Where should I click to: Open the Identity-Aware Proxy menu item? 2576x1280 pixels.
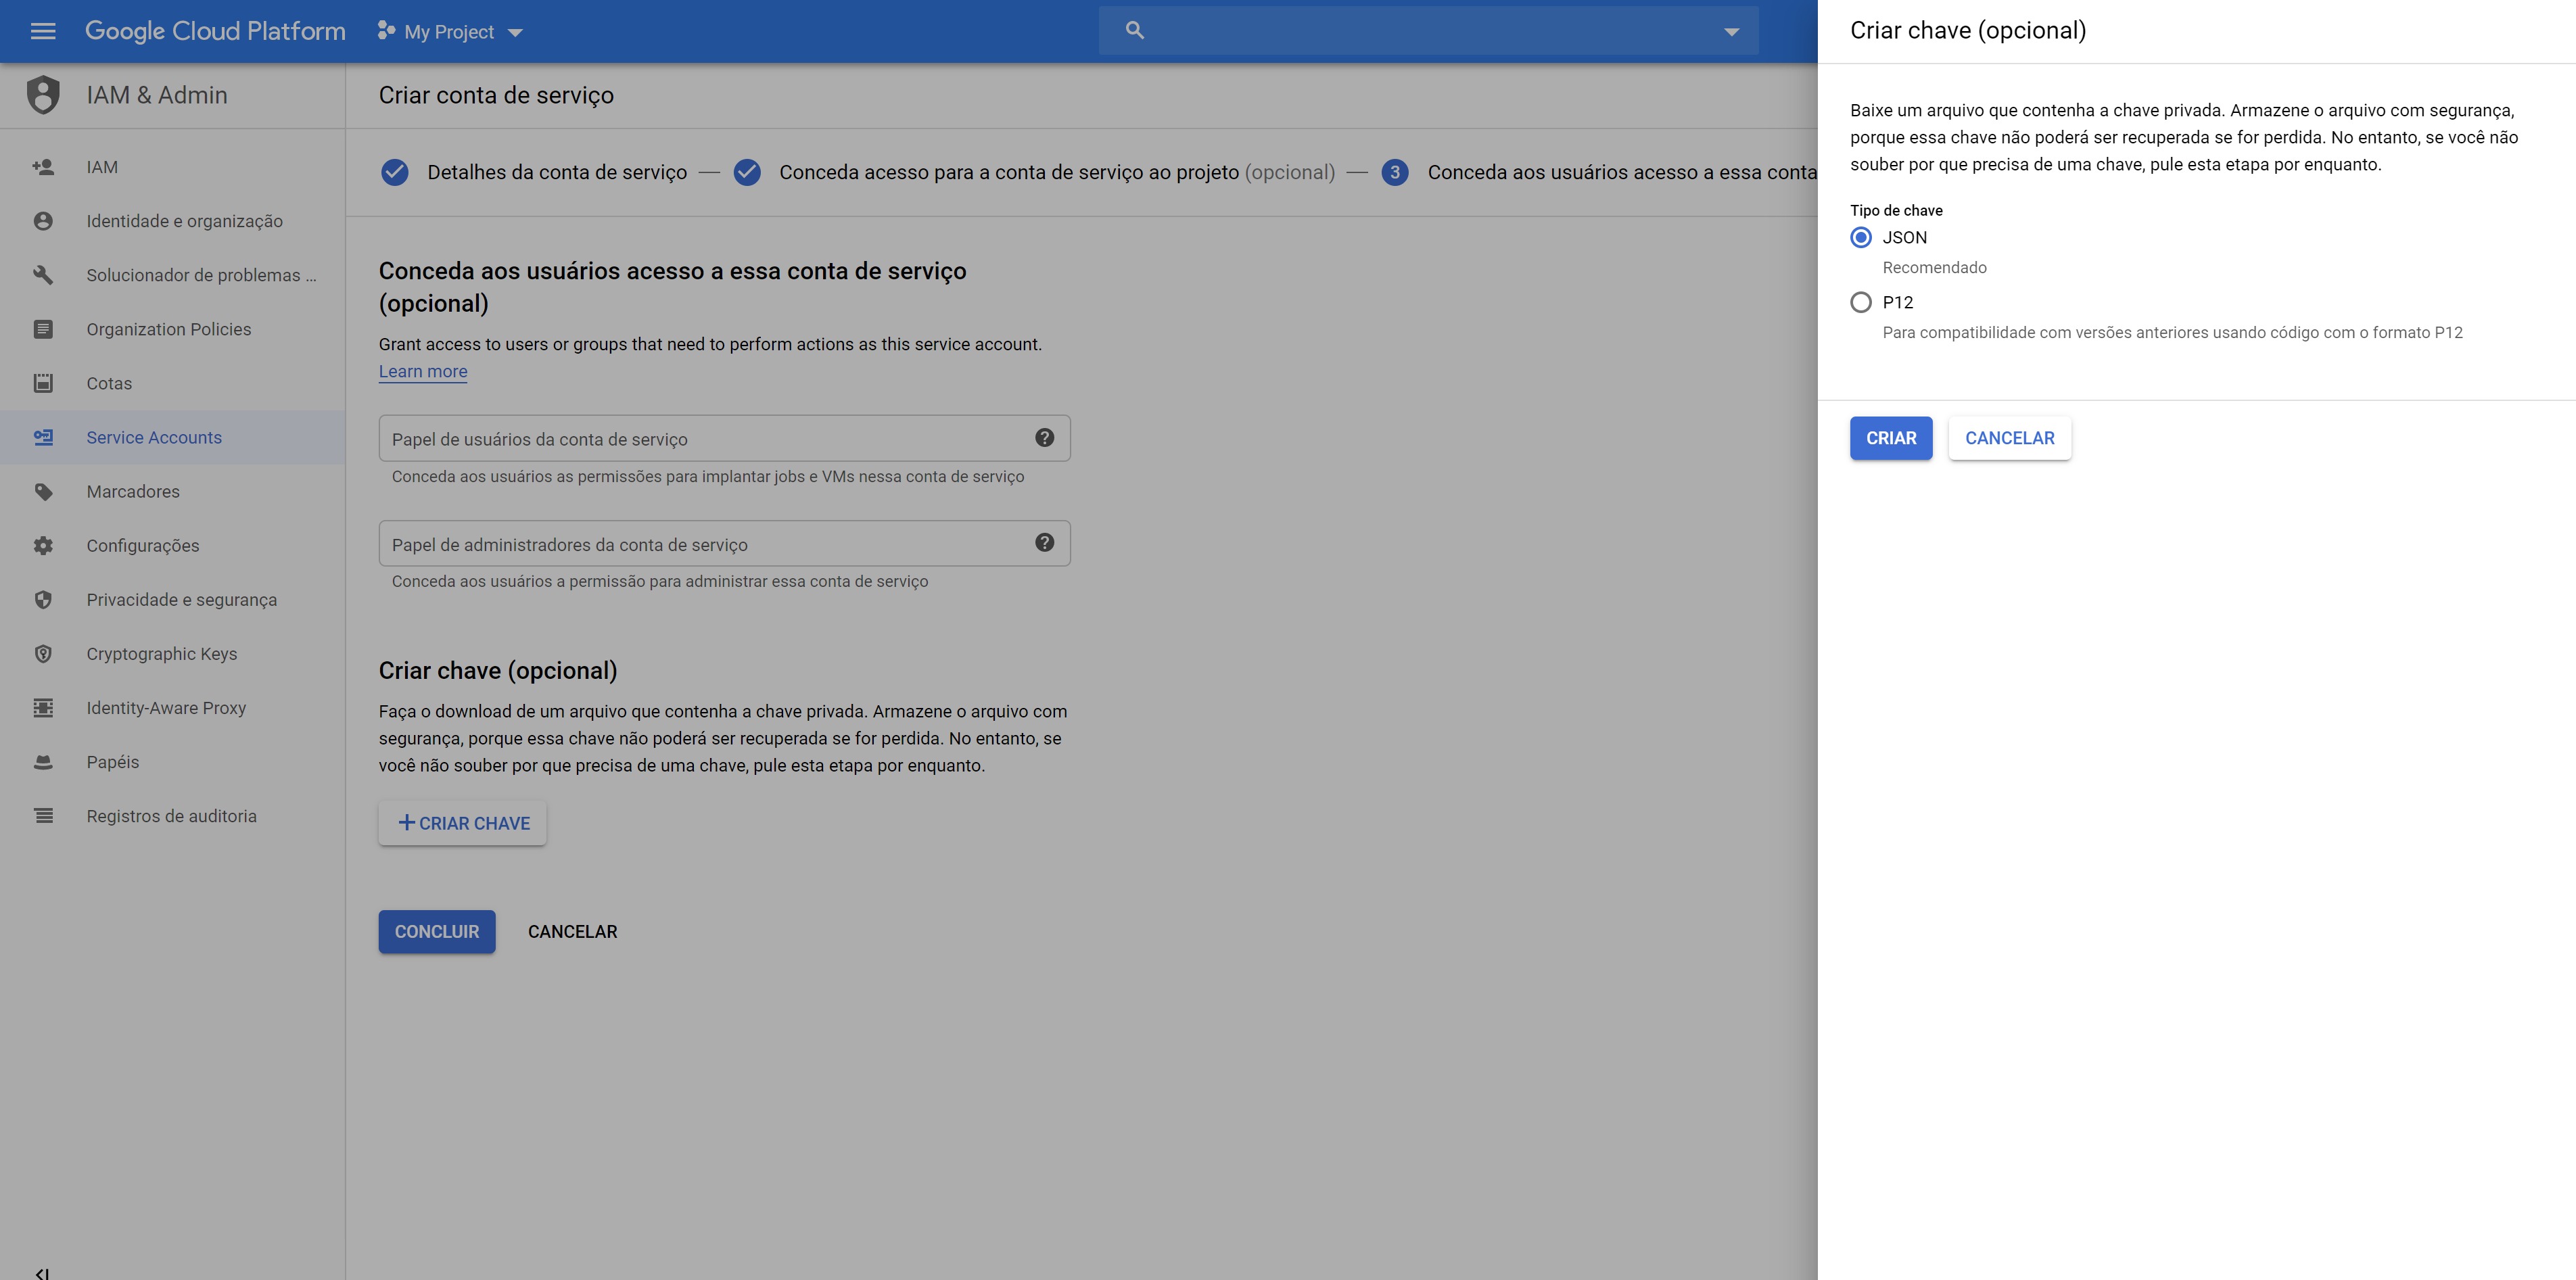tap(172, 708)
